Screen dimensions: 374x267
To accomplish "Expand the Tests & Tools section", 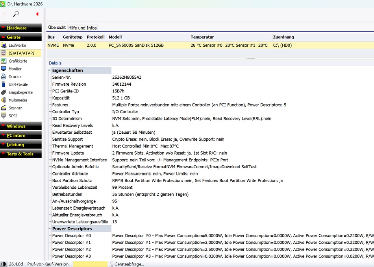I will (x=21, y=154).
